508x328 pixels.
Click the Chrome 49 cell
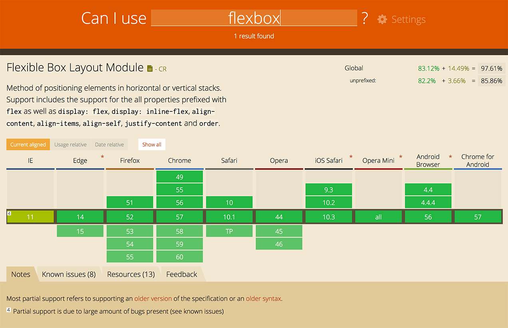[x=180, y=177]
